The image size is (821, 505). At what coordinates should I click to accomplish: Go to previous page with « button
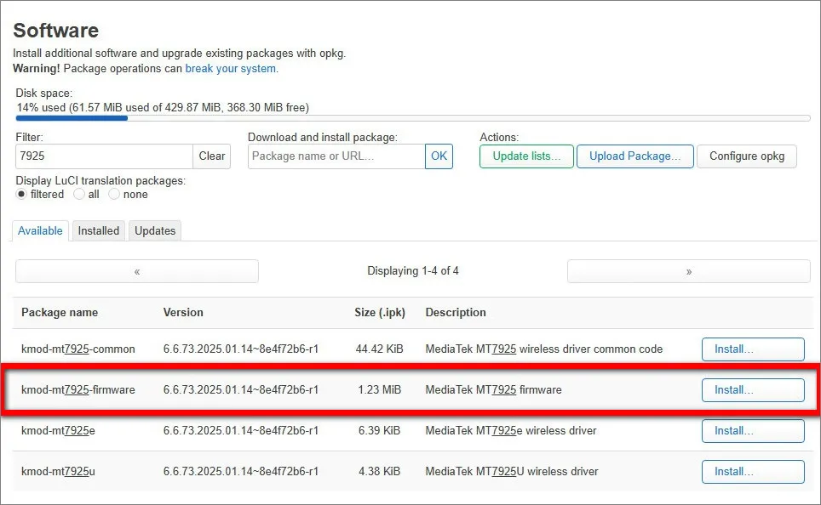(137, 271)
